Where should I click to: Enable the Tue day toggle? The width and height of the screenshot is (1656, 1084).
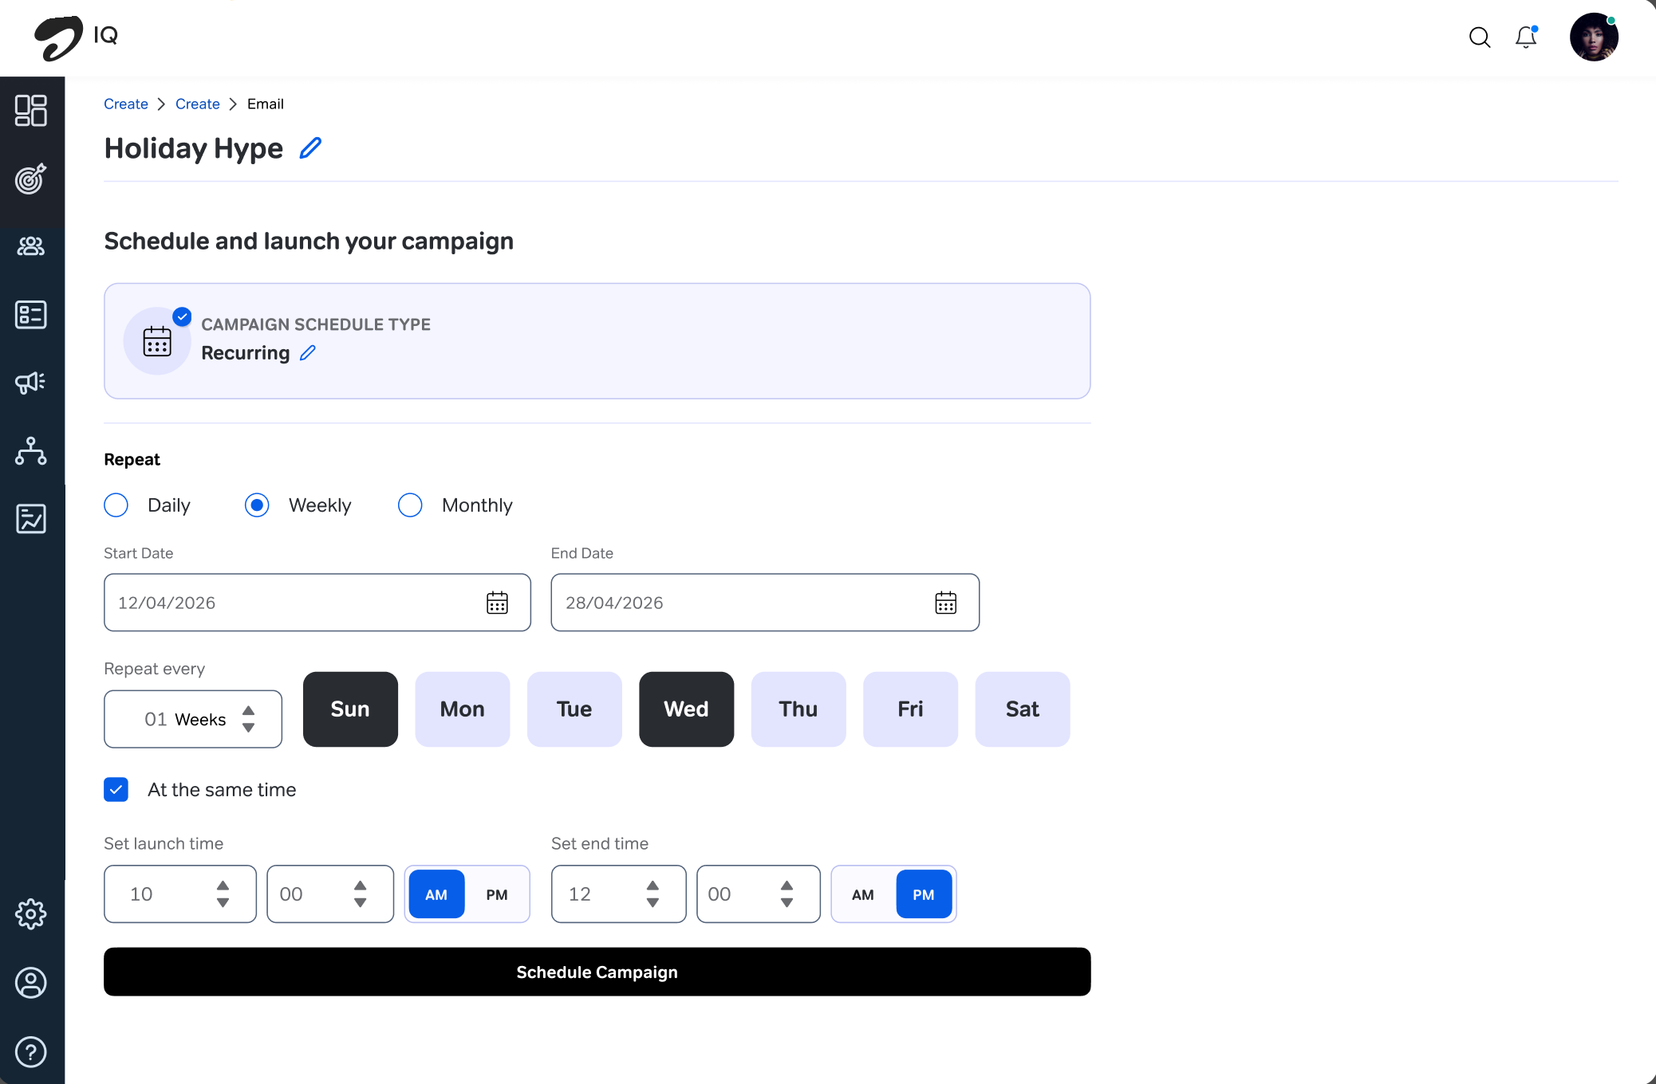point(574,709)
